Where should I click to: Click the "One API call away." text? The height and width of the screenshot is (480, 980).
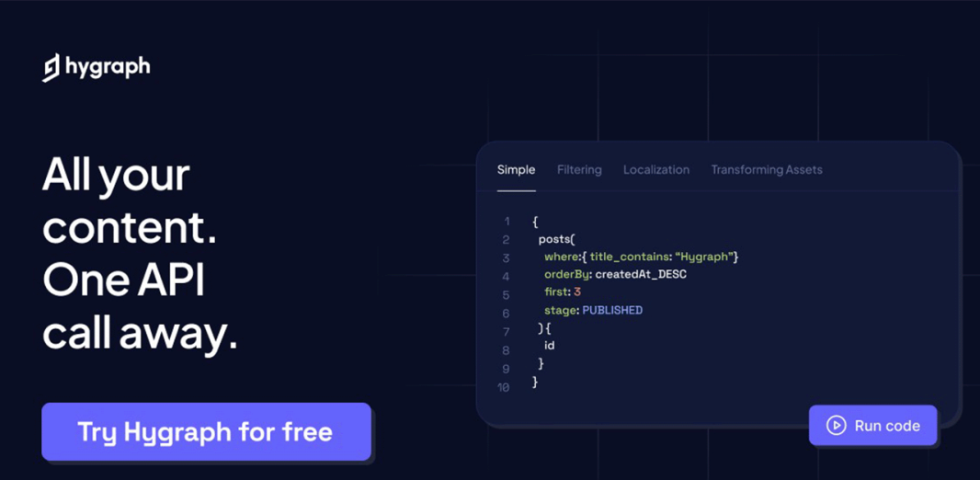(x=140, y=309)
